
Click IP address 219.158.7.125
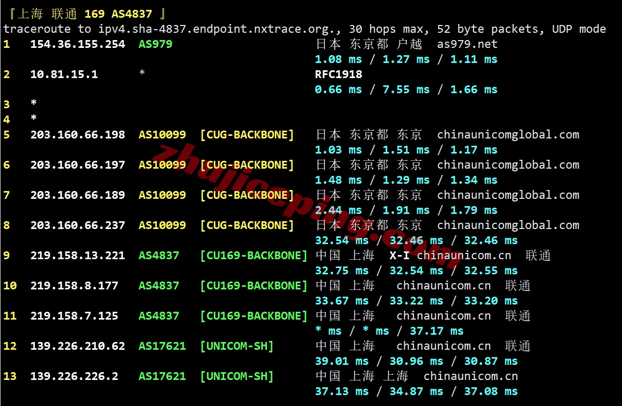tap(74, 315)
